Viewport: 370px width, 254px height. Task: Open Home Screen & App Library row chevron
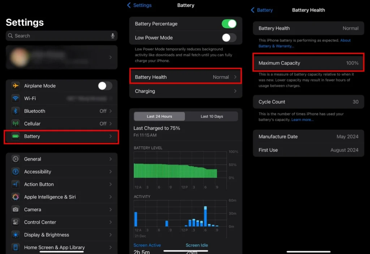click(111, 247)
